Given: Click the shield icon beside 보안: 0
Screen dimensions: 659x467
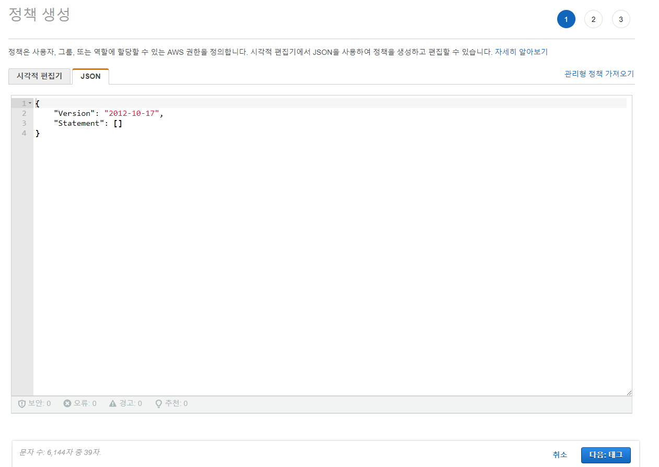Looking at the screenshot, I should 22,403.
